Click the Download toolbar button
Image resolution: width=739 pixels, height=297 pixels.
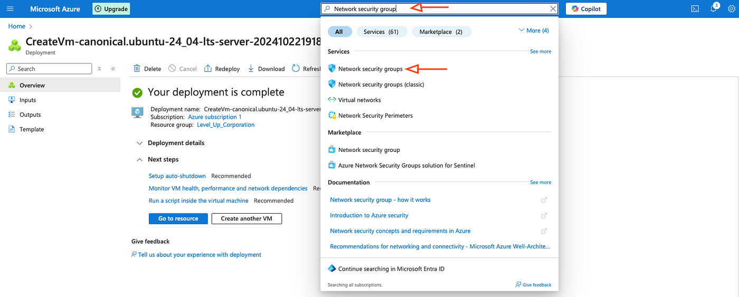tap(266, 69)
